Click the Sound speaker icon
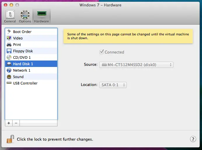 coord(9,77)
